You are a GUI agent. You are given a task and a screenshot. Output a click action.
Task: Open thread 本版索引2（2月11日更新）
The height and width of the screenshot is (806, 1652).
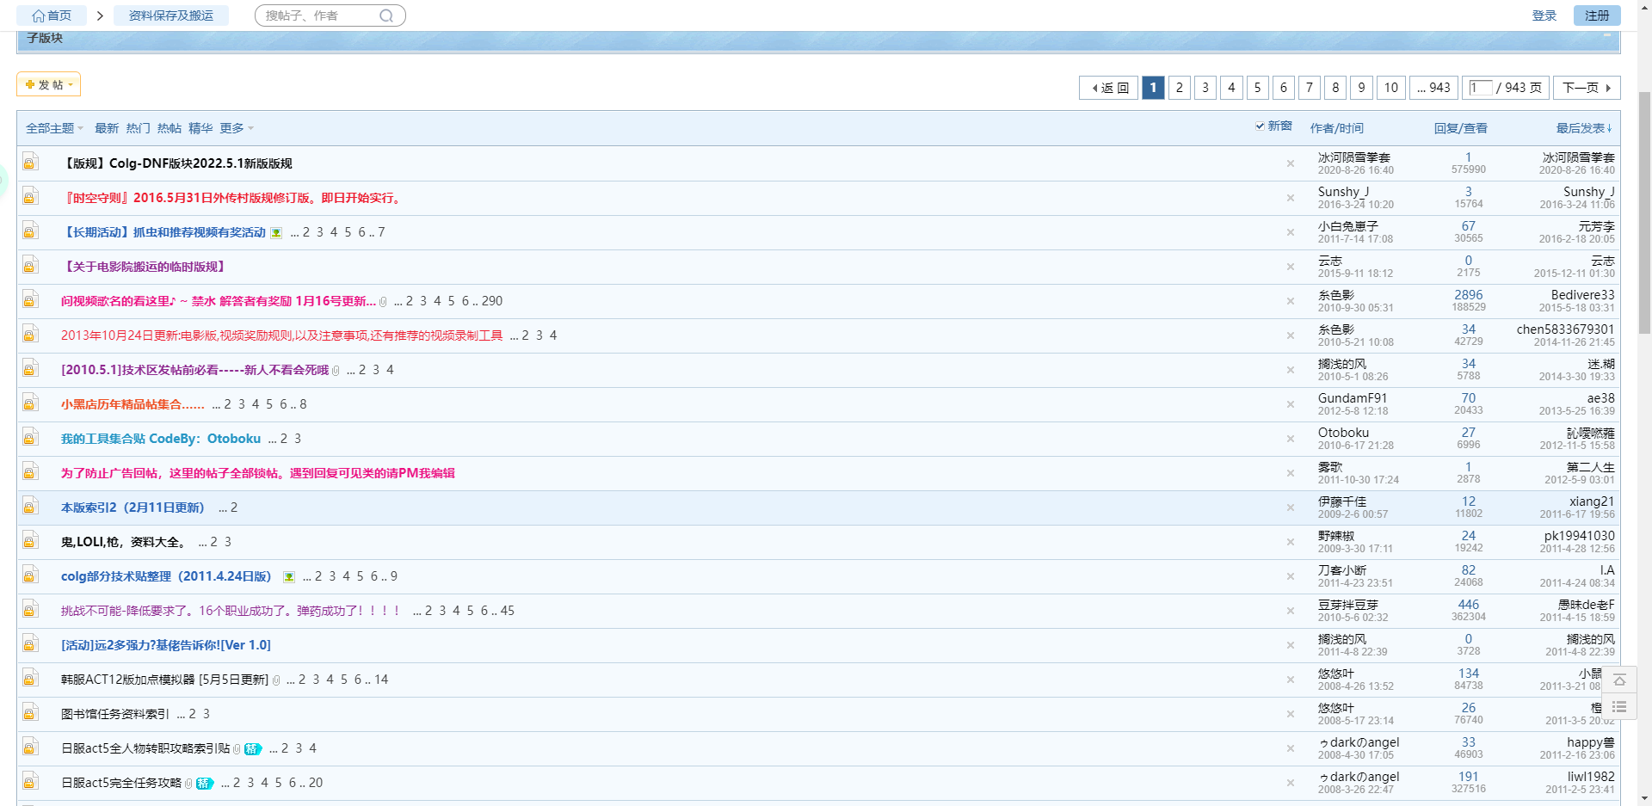(x=133, y=508)
